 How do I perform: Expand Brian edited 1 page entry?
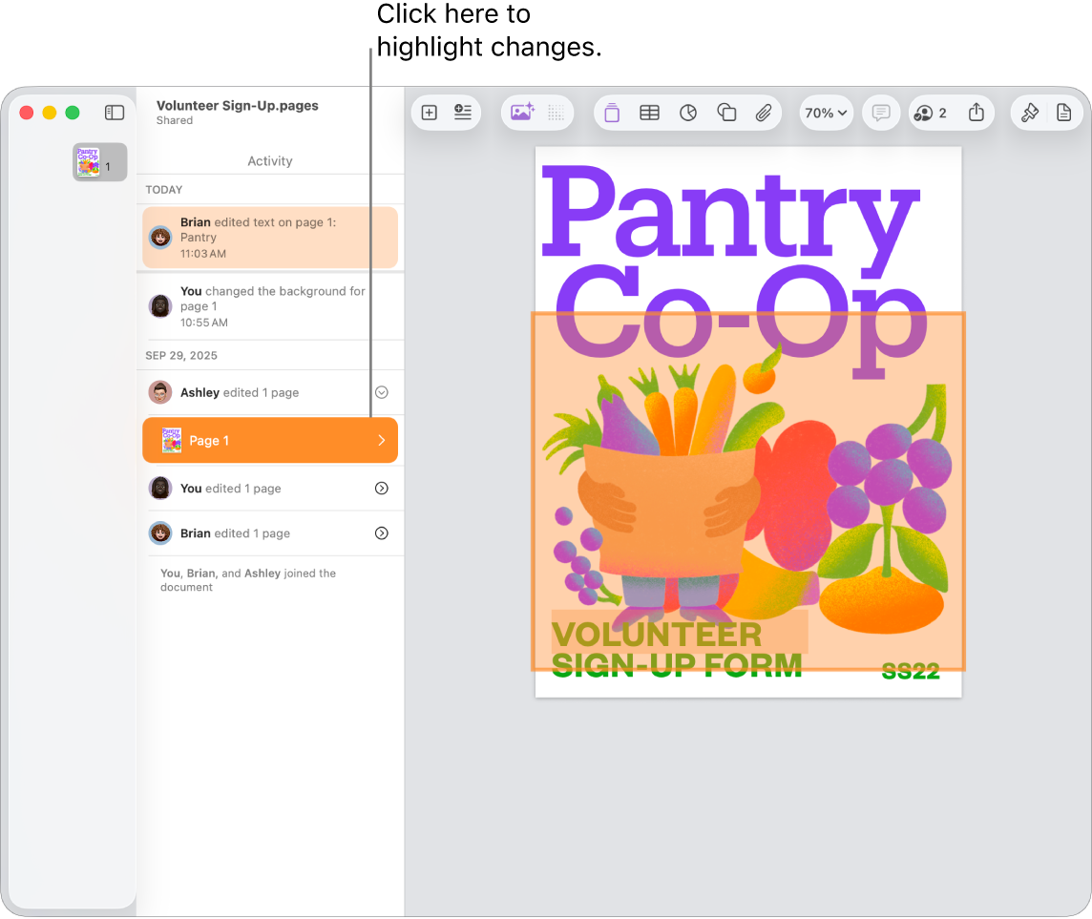click(x=381, y=533)
